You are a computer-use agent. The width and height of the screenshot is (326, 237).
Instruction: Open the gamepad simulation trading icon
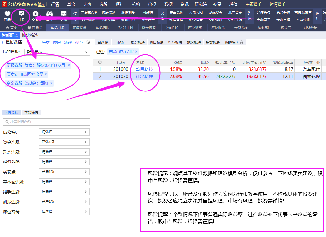pyautogui.click(x=50, y=14)
